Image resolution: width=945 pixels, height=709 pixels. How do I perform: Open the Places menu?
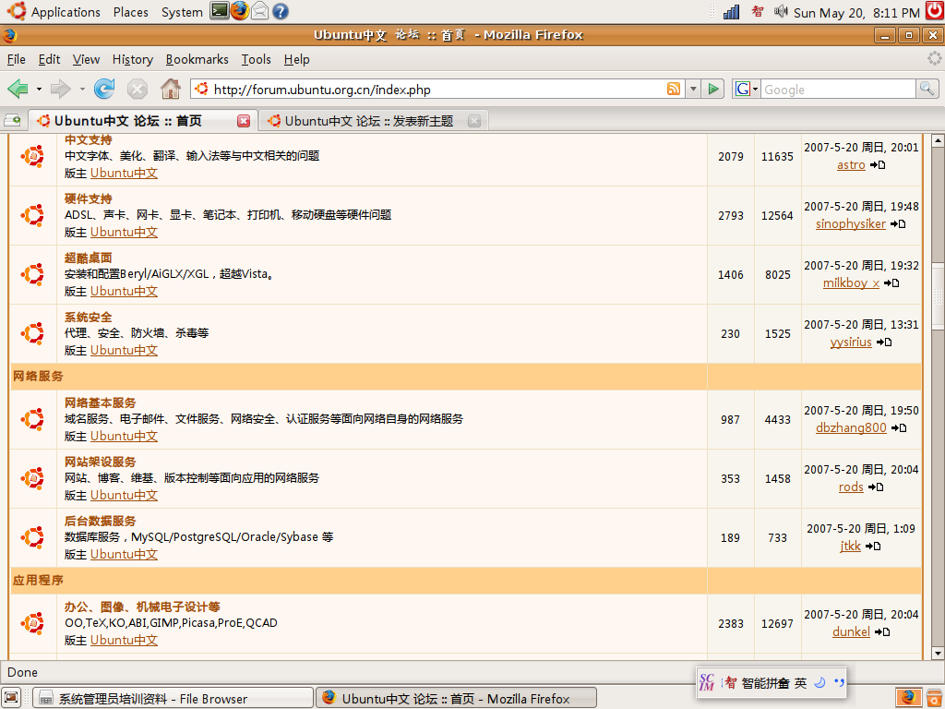pyautogui.click(x=131, y=12)
